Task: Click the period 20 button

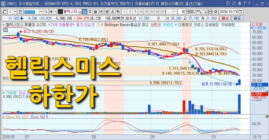Action: [146, 12]
